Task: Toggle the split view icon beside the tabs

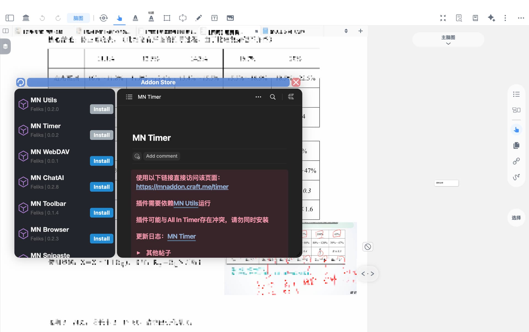Action: tap(6, 31)
